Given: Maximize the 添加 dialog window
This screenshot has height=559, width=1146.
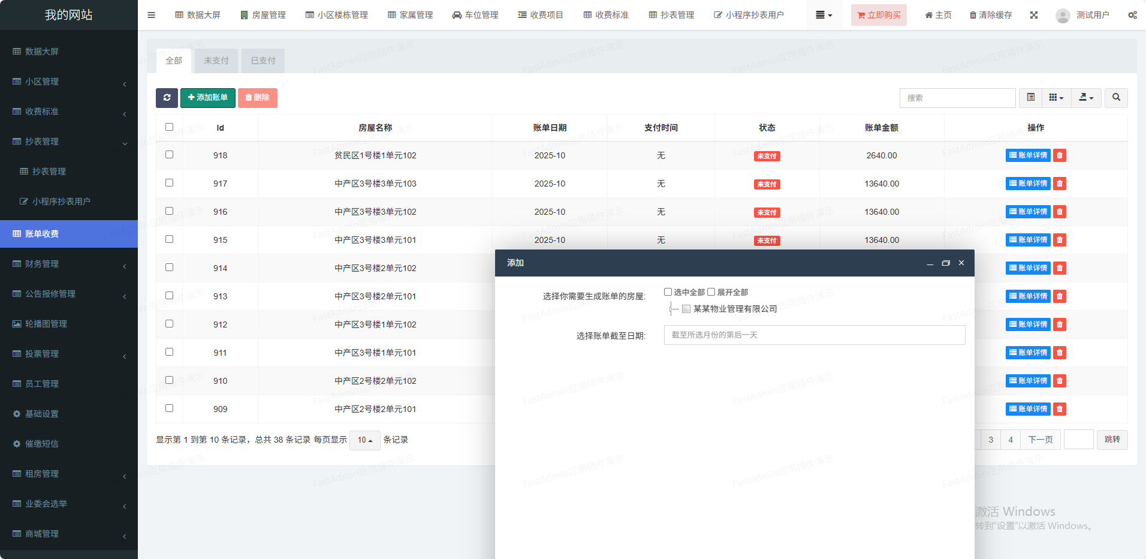Looking at the screenshot, I should [946, 263].
